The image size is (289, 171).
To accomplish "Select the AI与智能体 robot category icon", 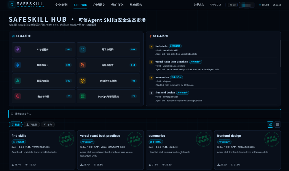I will [x=18, y=49].
